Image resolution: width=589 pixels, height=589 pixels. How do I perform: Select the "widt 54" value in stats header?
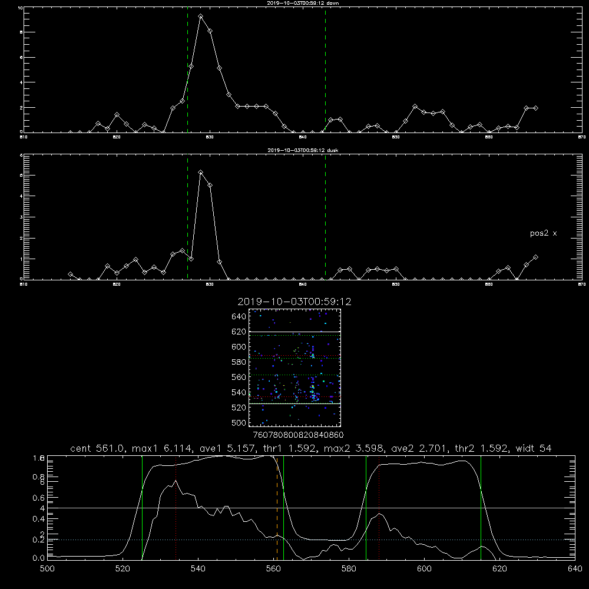[534, 448]
